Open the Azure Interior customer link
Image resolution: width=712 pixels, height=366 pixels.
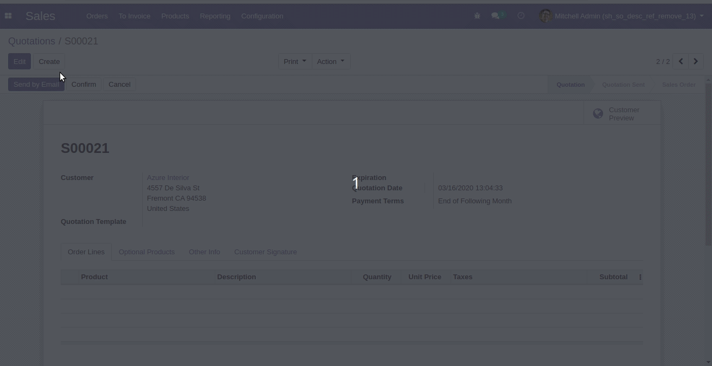[x=168, y=177]
